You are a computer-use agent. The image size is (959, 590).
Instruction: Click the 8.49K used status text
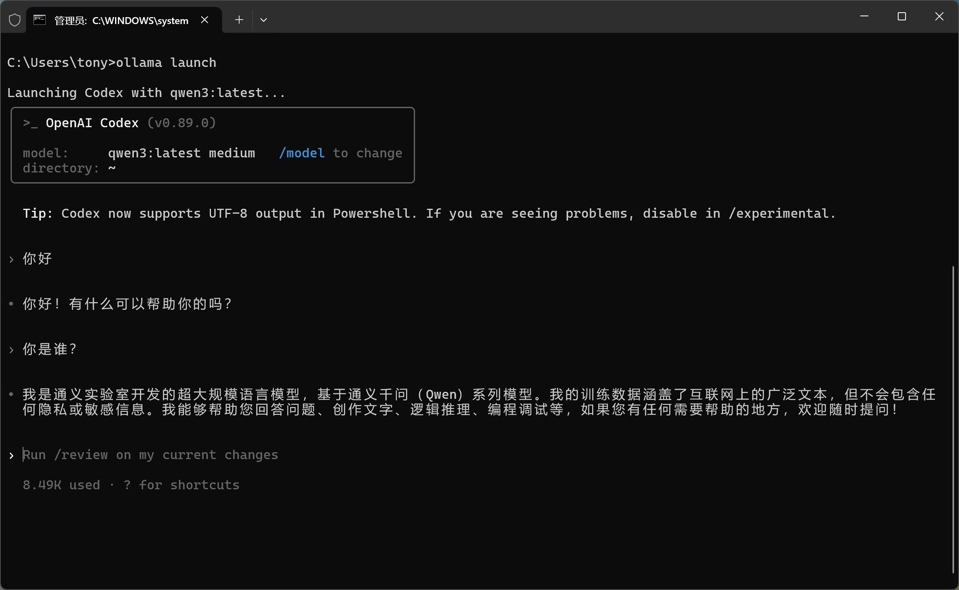[x=61, y=485]
